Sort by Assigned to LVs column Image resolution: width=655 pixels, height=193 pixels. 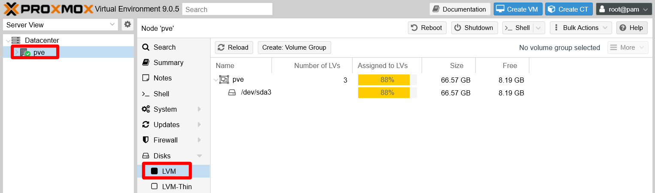click(x=387, y=65)
